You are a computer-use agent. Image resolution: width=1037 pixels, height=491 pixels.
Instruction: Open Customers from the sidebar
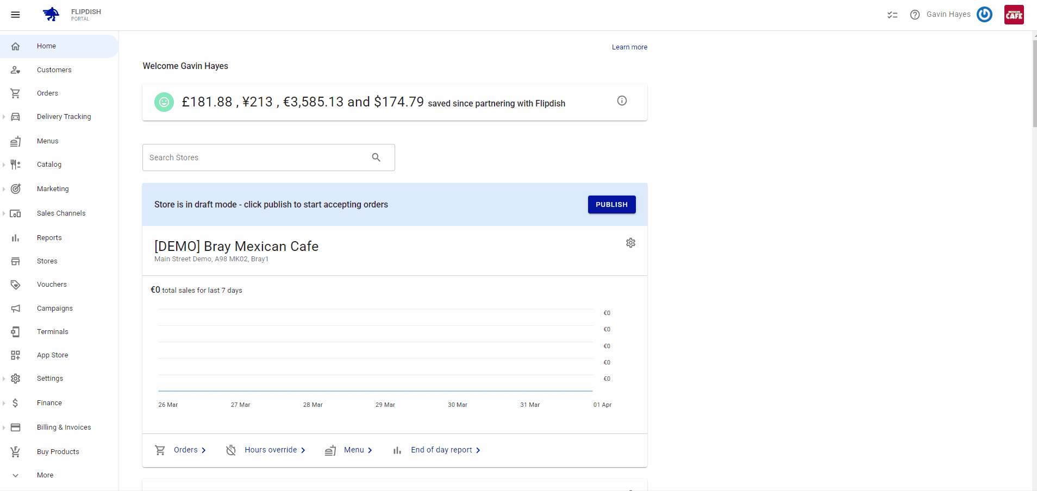59,70
